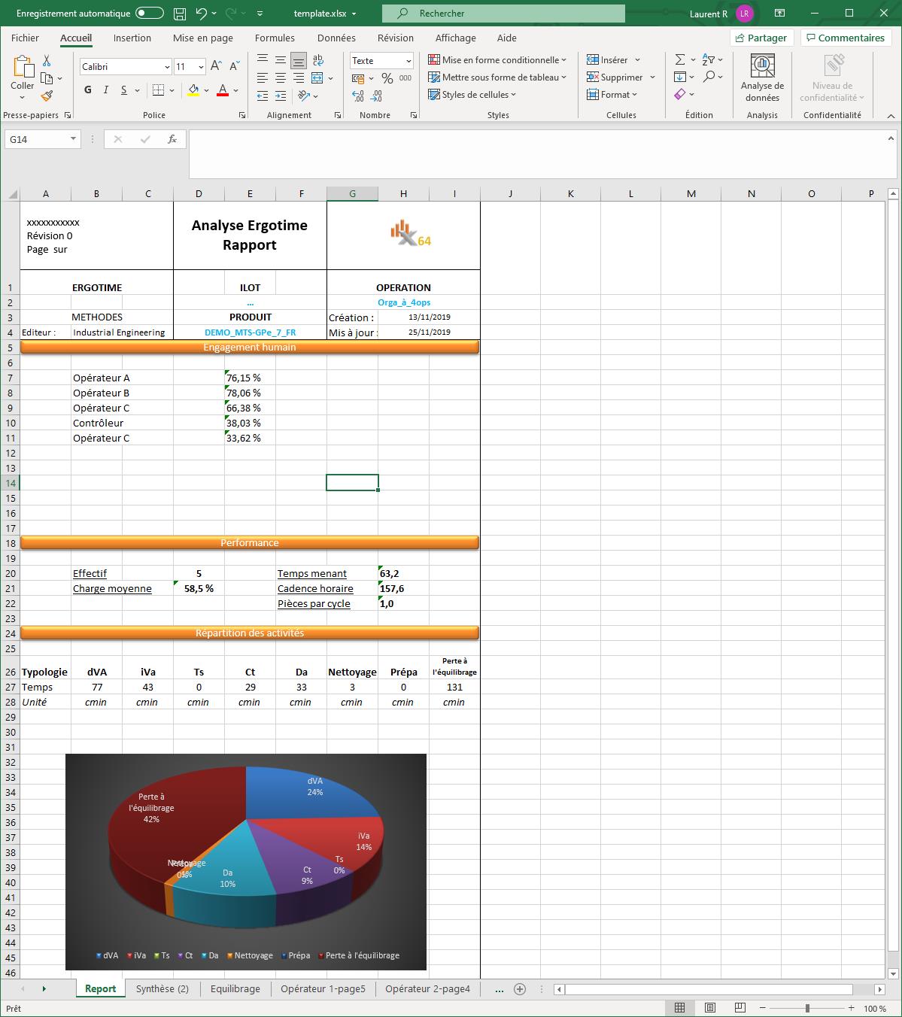Click the text orientation icon

click(304, 96)
